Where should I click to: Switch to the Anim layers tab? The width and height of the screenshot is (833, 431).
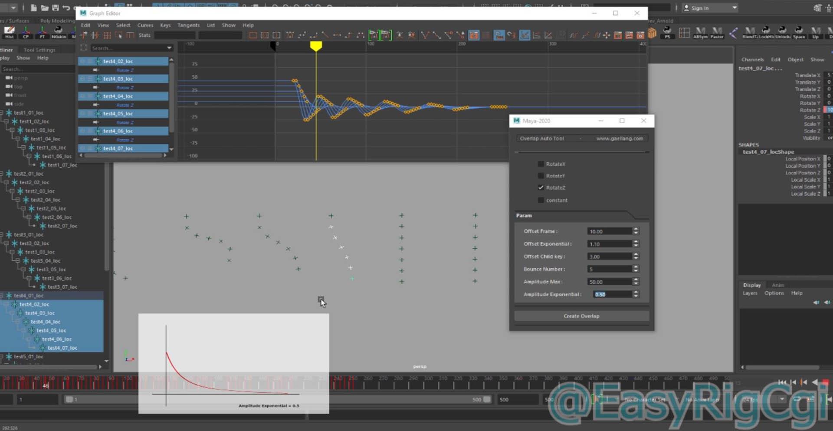pos(777,285)
